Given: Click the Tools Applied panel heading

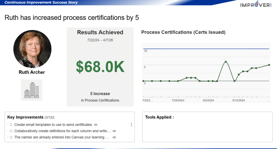Looking at the screenshot, I should [159, 117].
